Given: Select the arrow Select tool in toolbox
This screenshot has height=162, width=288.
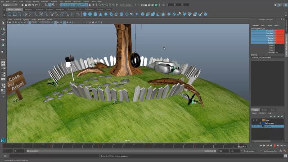Looking at the screenshot, I should [3, 23].
